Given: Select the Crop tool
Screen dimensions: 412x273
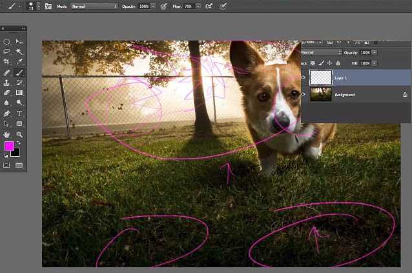Looking at the screenshot, I should click(x=6, y=62).
